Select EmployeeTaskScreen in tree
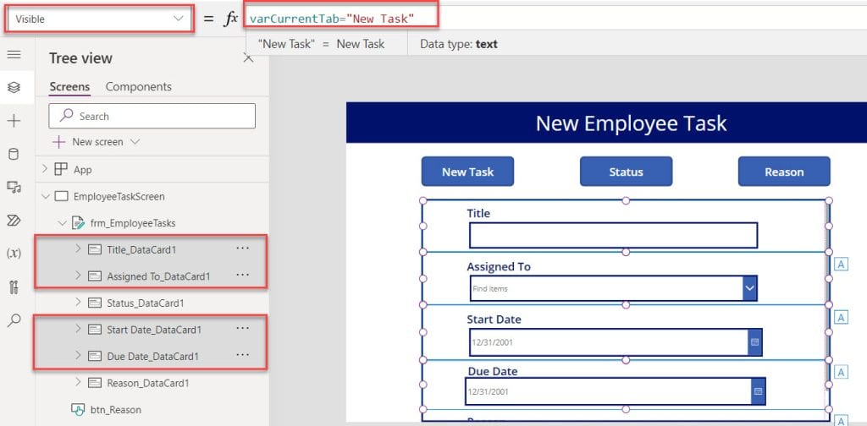The image size is (867, 426). pyautogui.click(x=119, y=196)
